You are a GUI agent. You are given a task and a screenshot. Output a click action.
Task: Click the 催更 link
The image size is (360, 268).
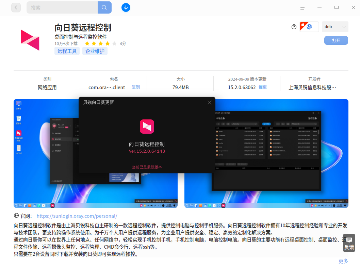(263, 87)
